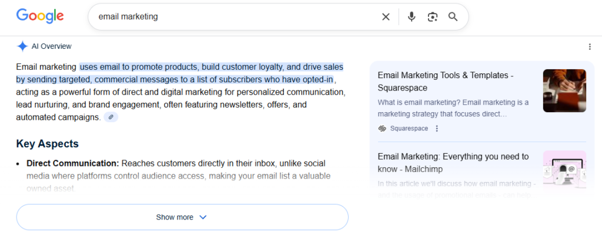Expand the overview with Show more

[x=182, y=217]
